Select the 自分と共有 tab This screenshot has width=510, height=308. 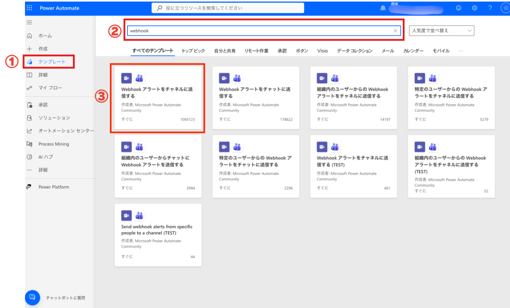[225, 51]
